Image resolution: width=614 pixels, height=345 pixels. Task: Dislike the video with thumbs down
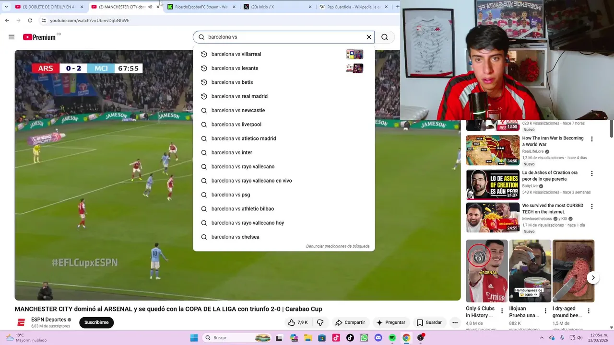(320, 322)
